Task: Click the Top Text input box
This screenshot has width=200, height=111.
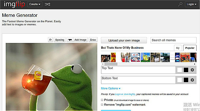Action: [138, 70]
